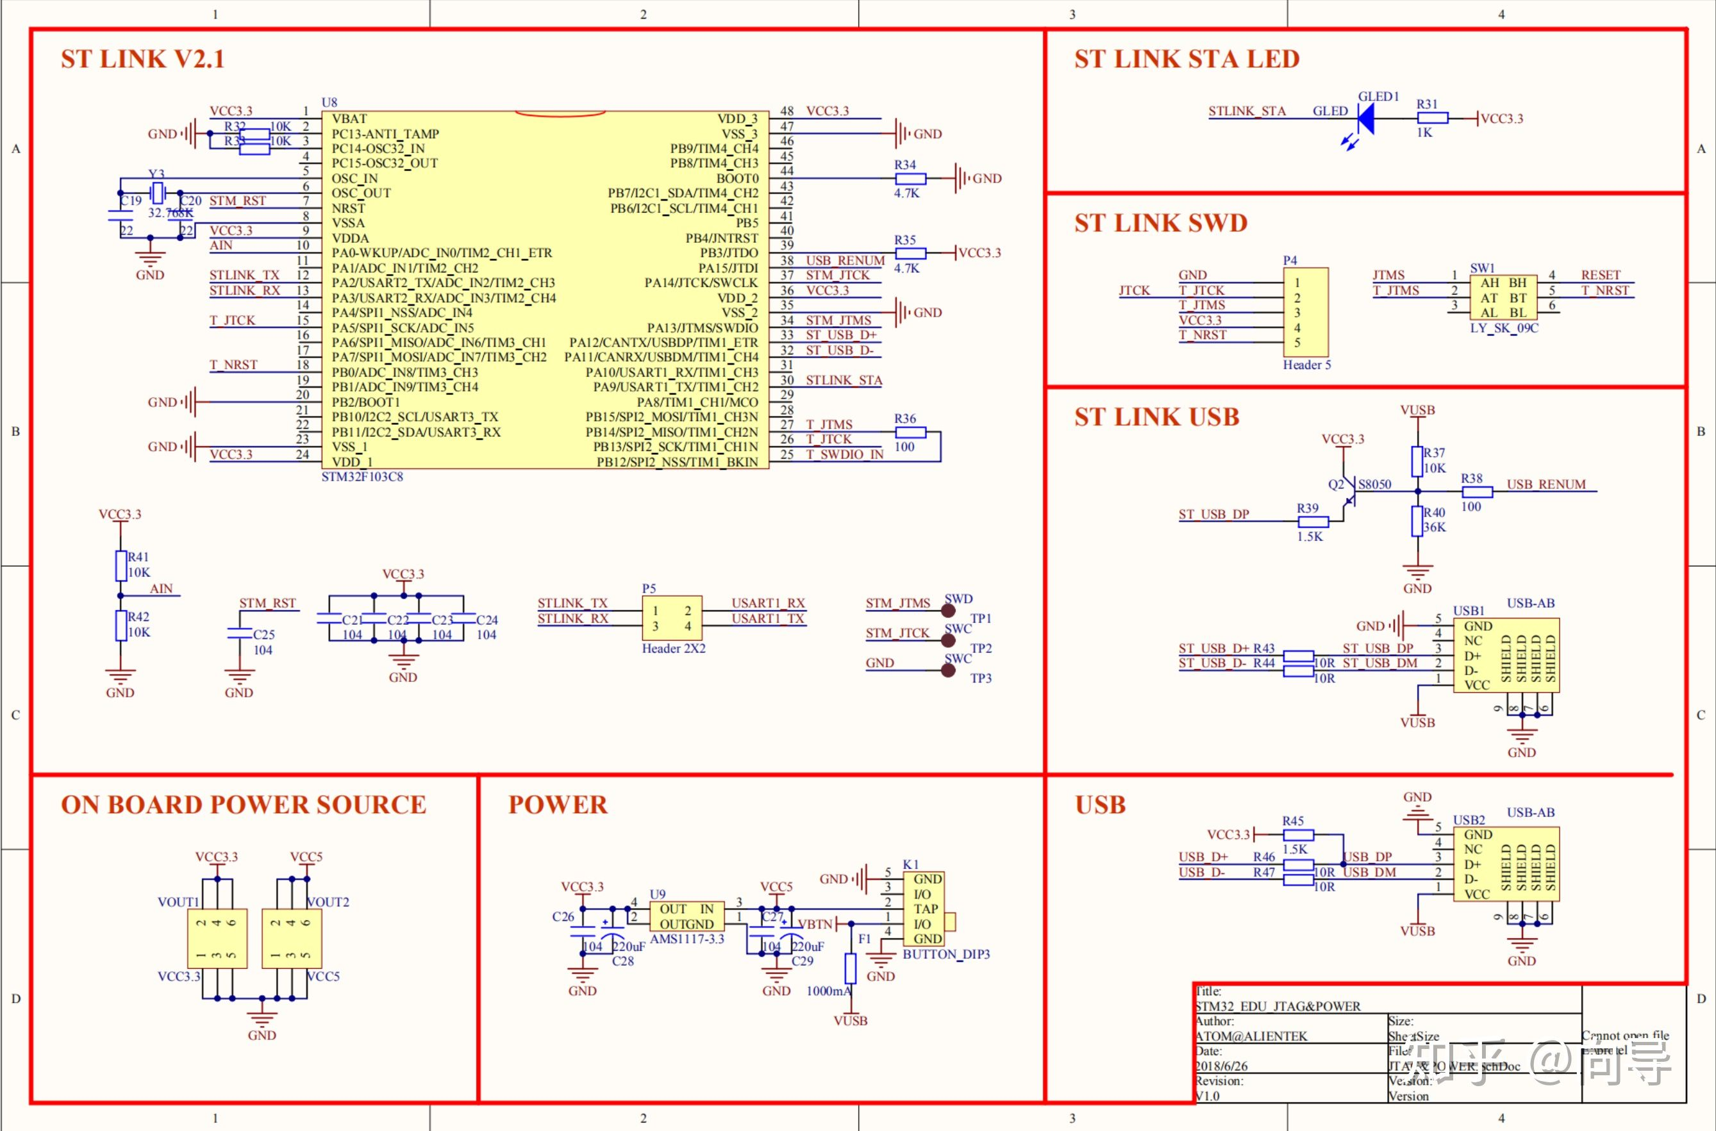Click the "PB2/BOOT1" pin name

[x=366, y=402]
